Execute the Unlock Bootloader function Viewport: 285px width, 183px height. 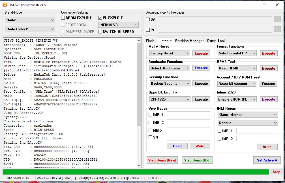click(x=201, y=68)
